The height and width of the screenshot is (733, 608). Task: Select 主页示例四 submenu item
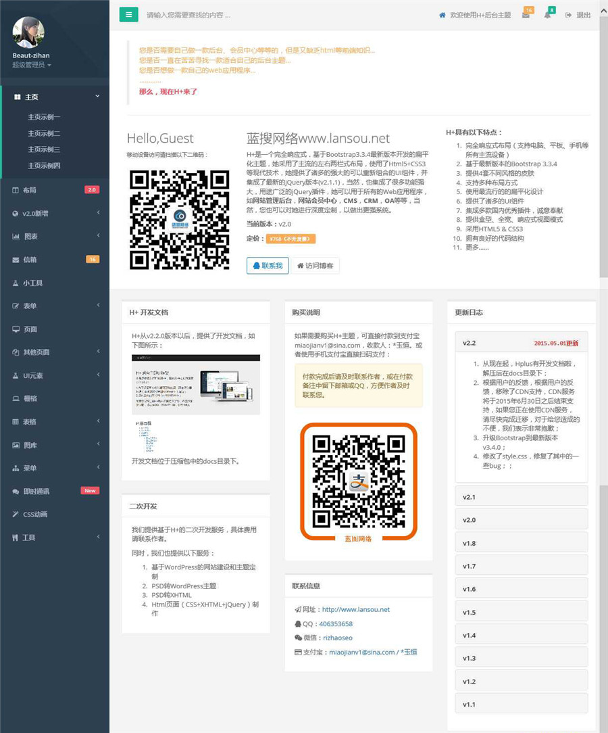point(44,166)
